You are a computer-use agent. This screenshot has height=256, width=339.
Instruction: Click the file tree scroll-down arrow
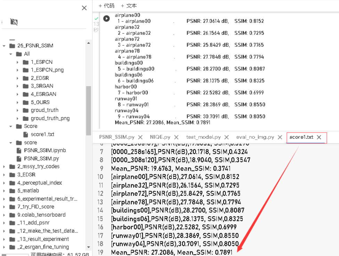88,247
